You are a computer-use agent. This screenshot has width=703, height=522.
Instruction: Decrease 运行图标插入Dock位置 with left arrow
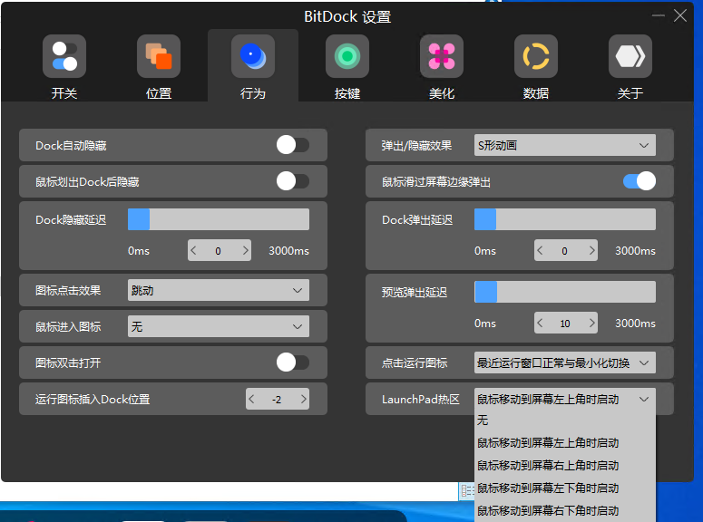251,399
